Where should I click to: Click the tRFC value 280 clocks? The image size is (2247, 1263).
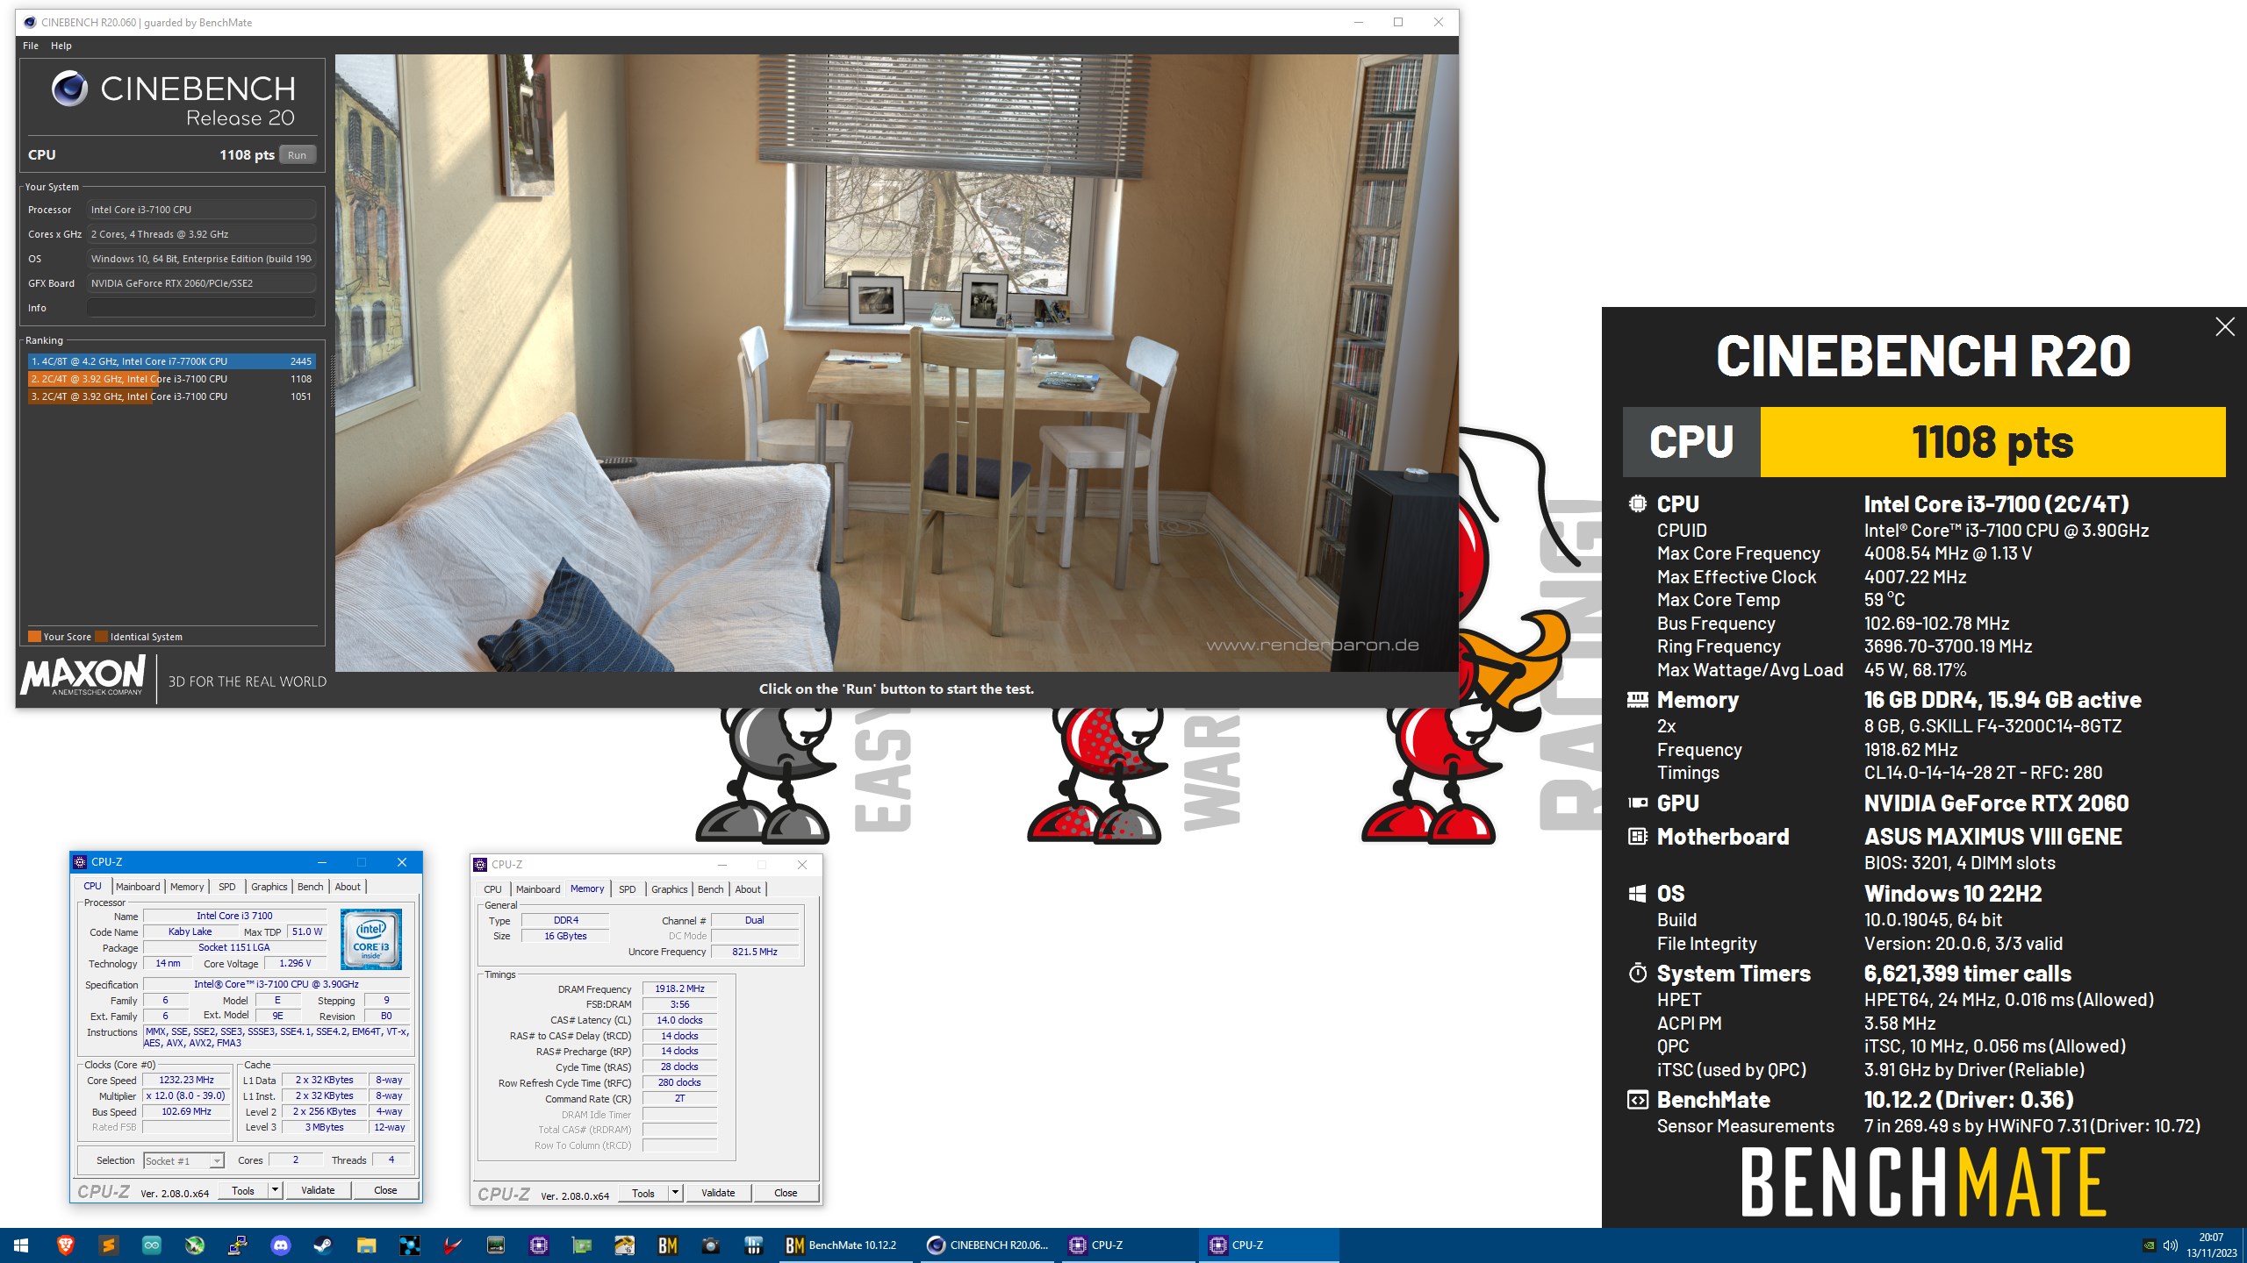click(679, 1082)
